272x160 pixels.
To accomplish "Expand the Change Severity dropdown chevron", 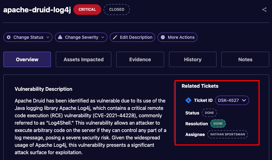I will coord(103,37).
